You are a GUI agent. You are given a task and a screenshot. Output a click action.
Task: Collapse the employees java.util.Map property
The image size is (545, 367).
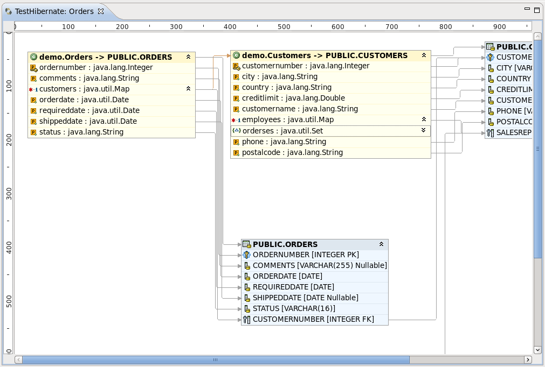424,119
